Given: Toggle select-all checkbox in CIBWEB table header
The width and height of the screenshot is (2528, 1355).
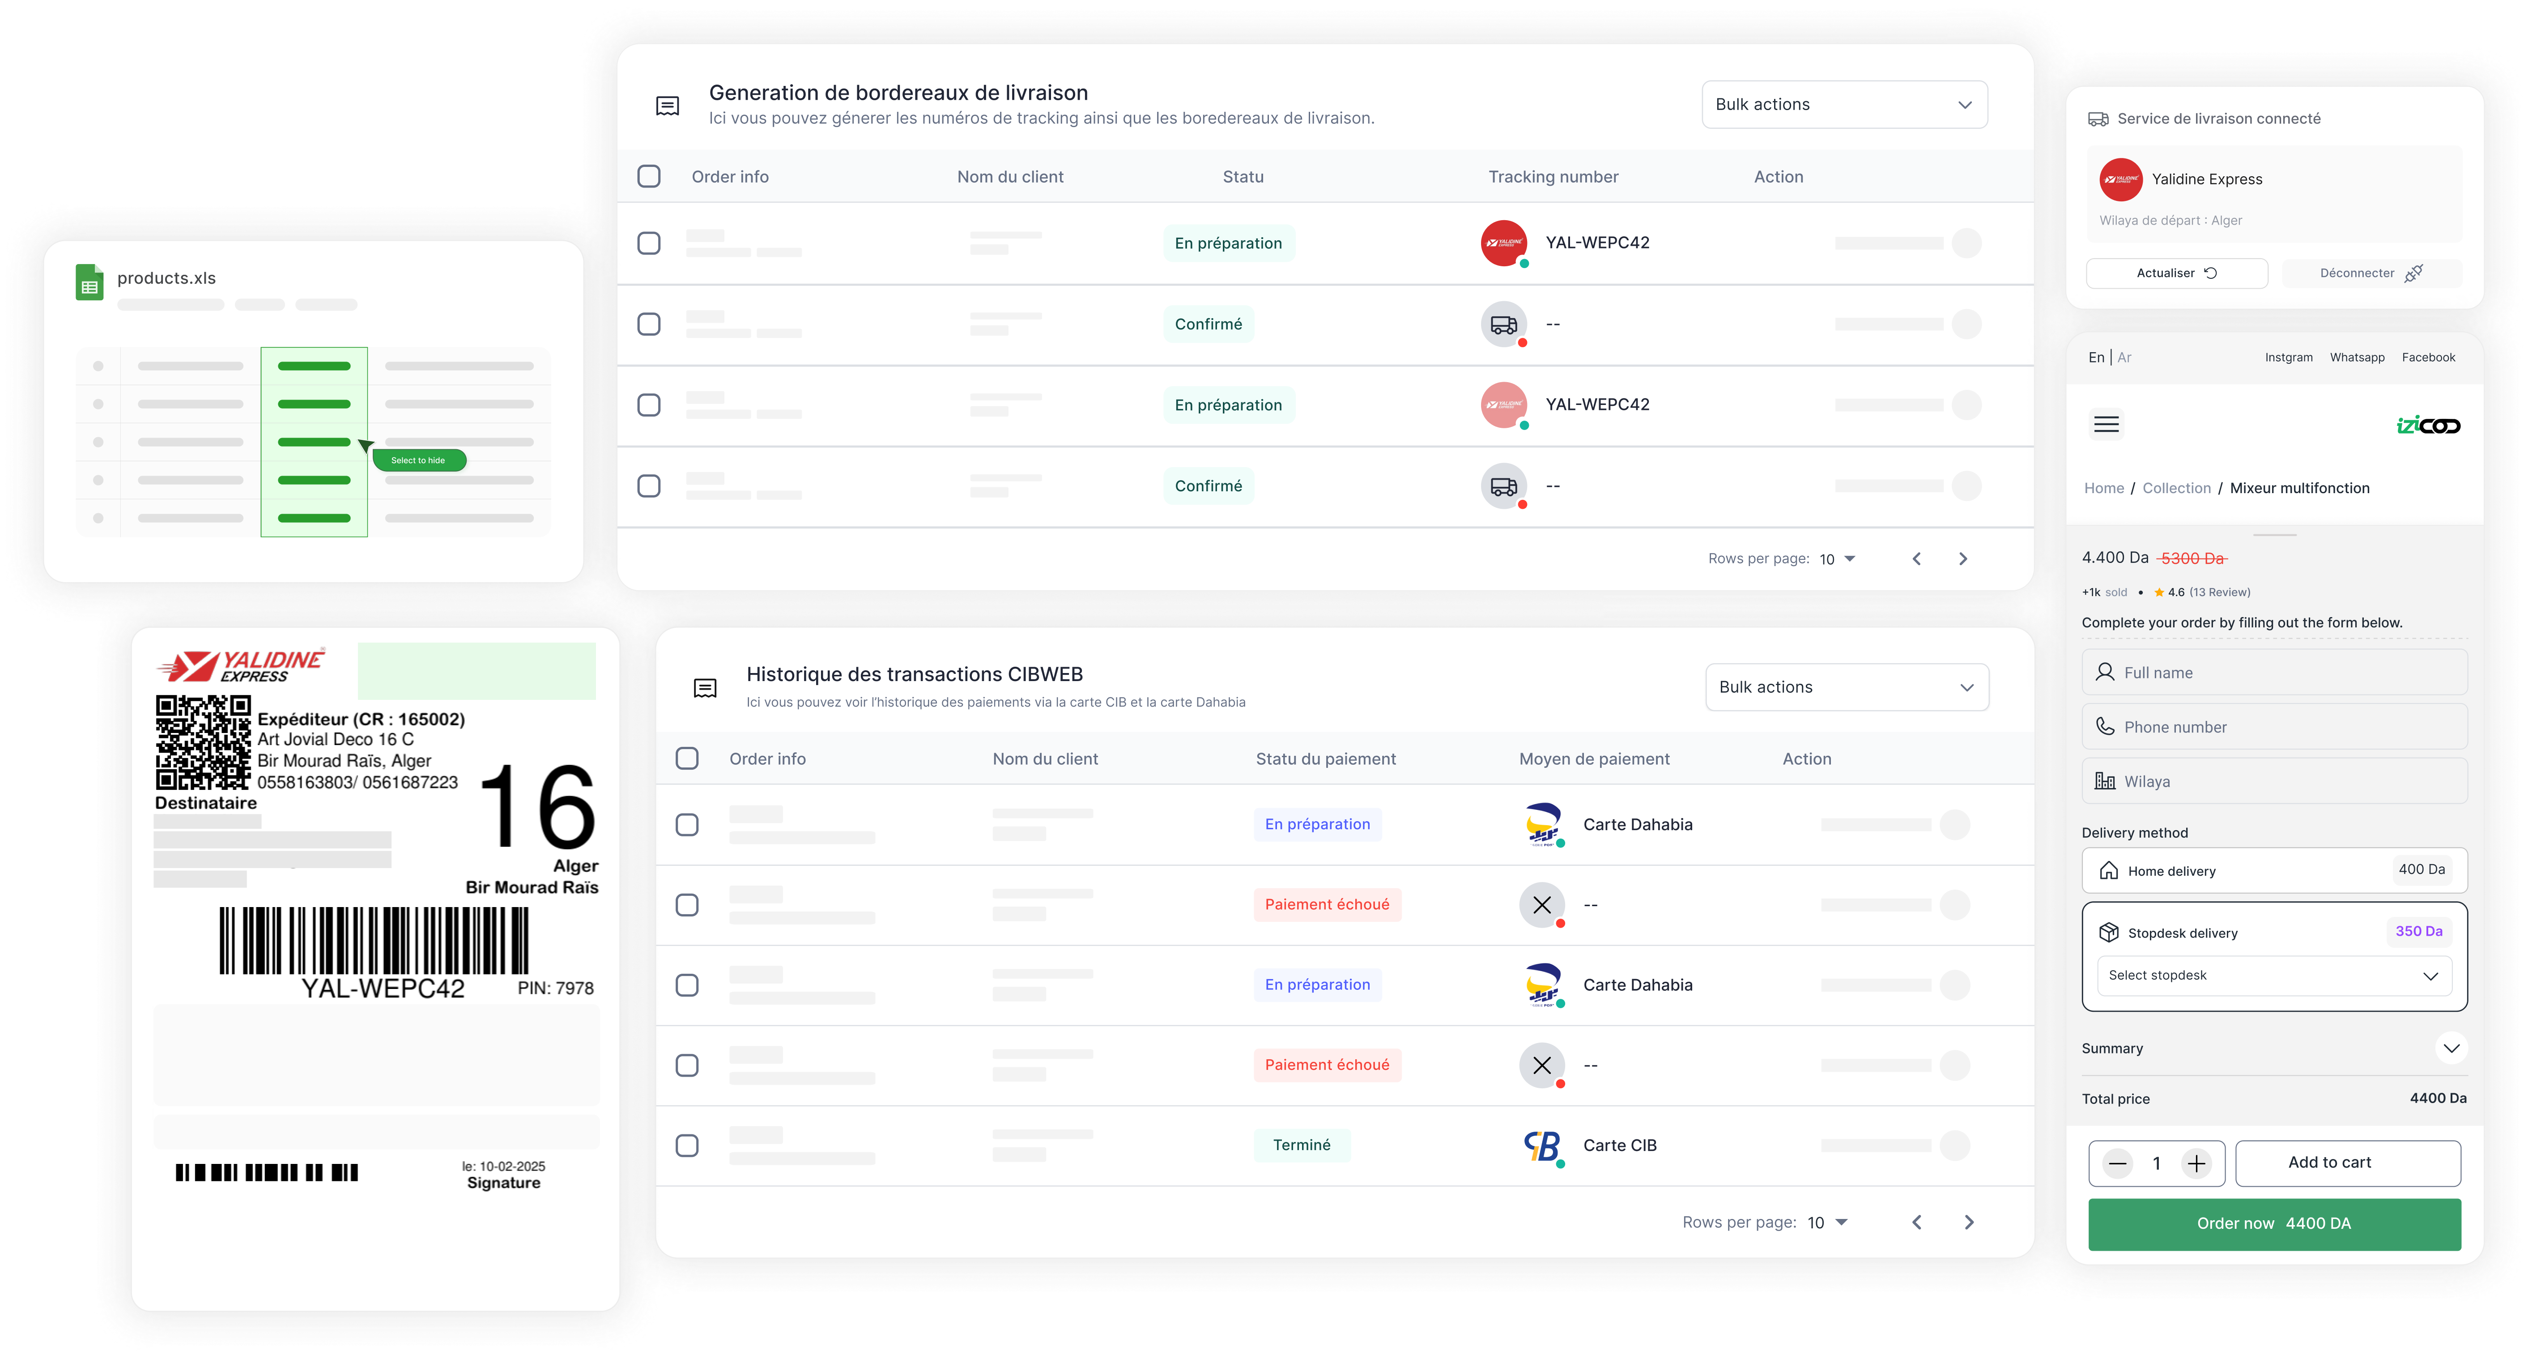Looking at the screenshot, I should 687,759.
